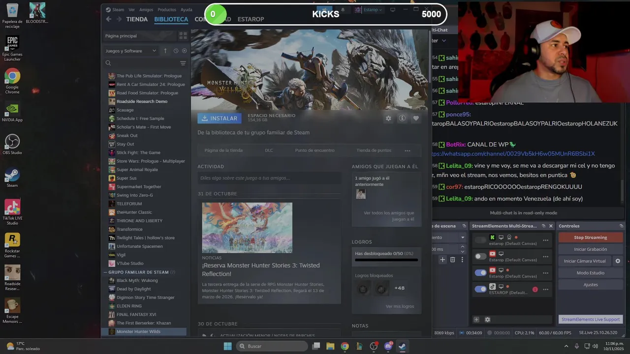The width and height of the screenshot is (630, 354).
Task: Go to TIENDA tab in Steam
Action: click(137, 19)
